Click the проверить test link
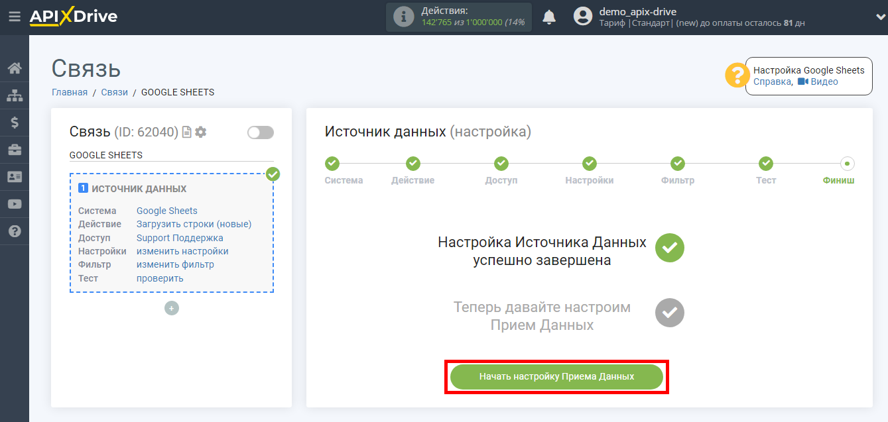 [160, 278]
